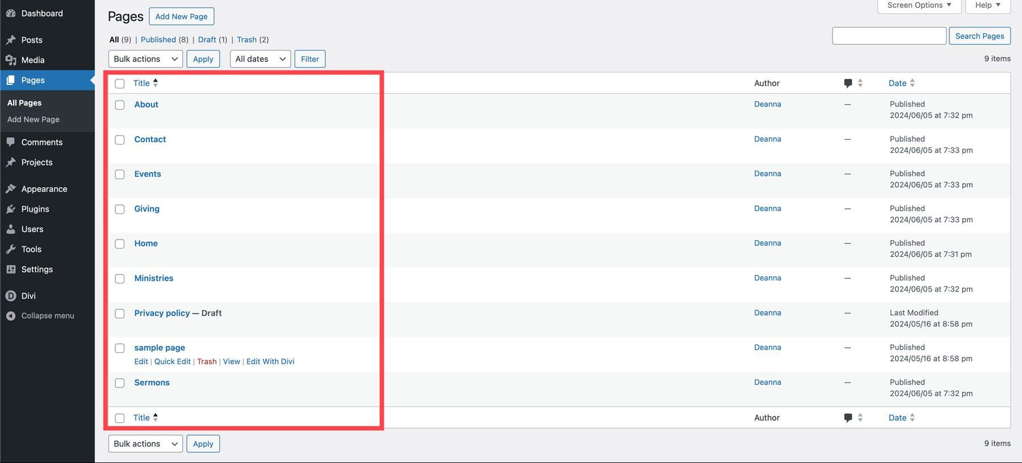
Task: Open the Sermons page title link
Action: pyautogui.click(x=152, y=382)
